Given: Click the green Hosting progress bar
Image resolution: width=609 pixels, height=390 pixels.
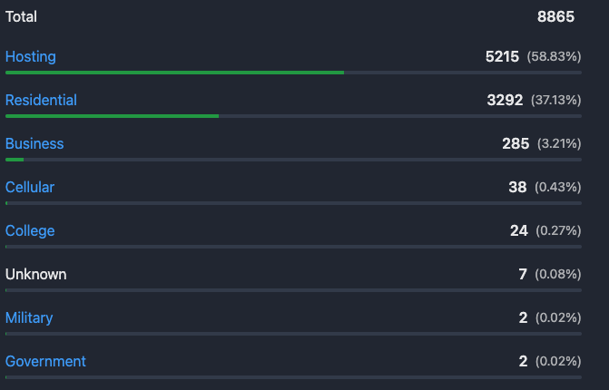Looking at the screenshot, I should click(x=174, y=72).
